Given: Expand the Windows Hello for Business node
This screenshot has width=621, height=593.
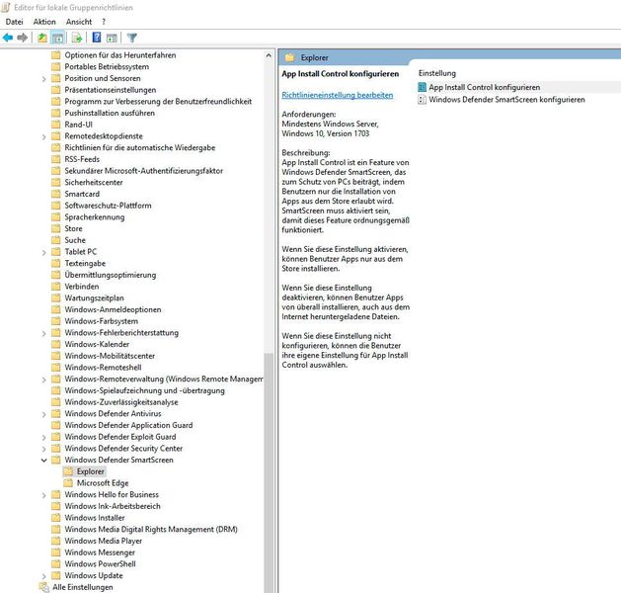Looking at the screenshot, I should 43,494.
